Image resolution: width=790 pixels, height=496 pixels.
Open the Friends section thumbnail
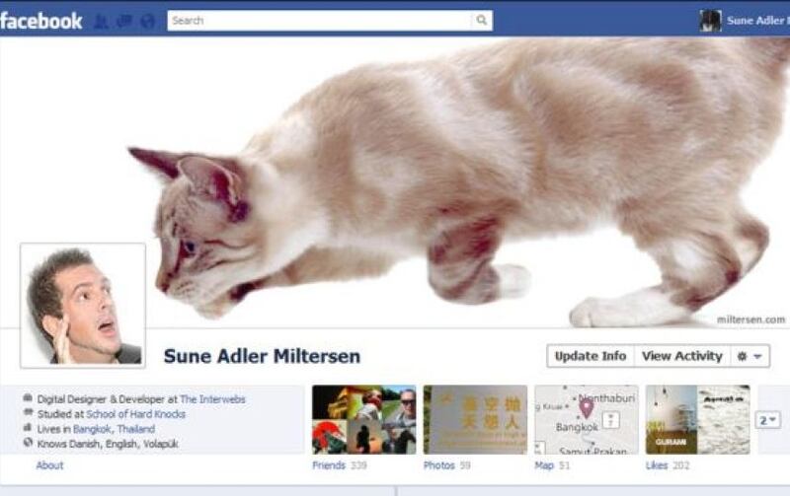pyautogui.click(x=364, y=419)
